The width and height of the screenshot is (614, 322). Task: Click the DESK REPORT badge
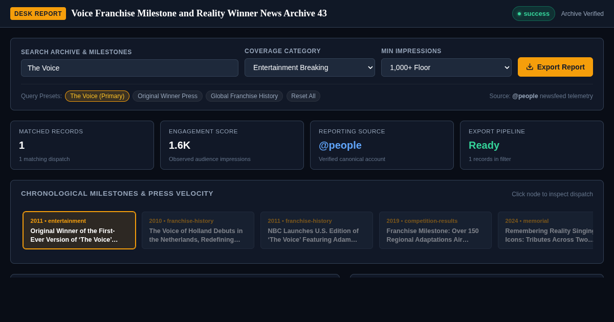pos(38,14)
